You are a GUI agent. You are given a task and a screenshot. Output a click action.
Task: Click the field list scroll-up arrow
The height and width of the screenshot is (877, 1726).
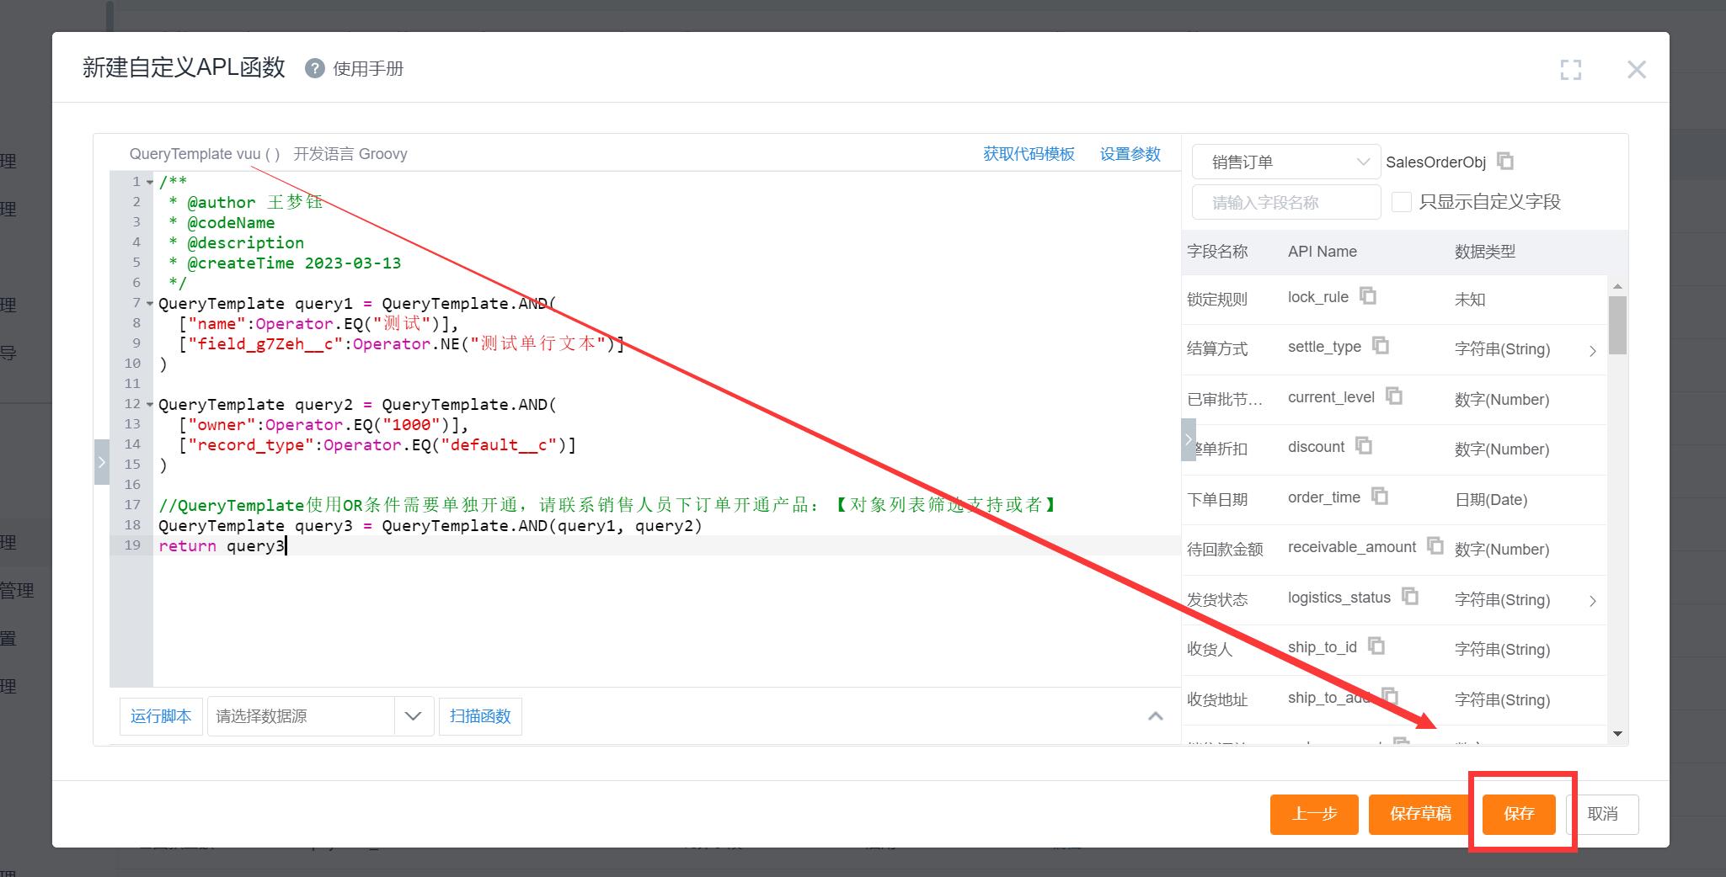pyautogui.click(x=1617, y=287)
